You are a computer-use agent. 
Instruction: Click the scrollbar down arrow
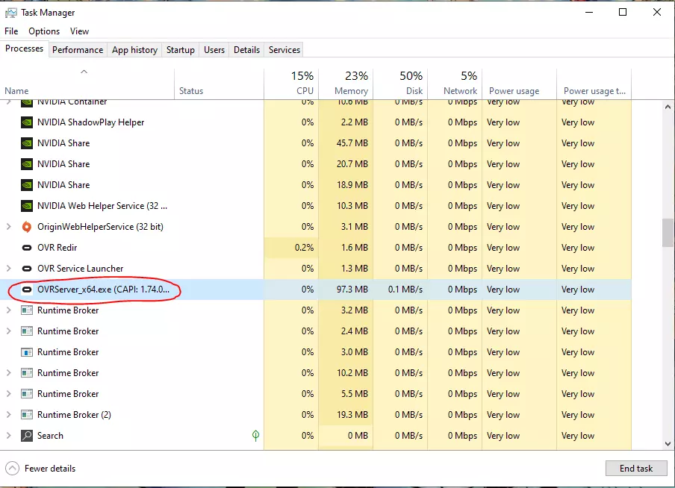click(x=668, y=444)
